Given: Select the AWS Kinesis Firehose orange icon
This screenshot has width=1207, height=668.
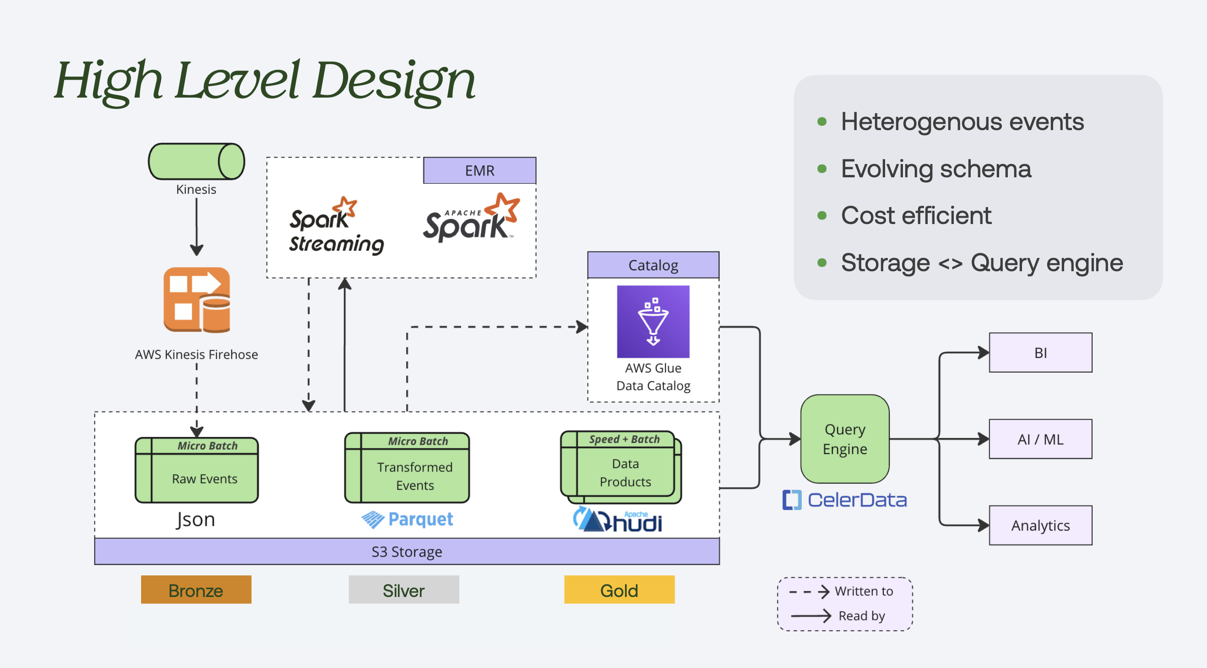Looking at the screenshot, I should pyautogui.click(x=197, y=300).
